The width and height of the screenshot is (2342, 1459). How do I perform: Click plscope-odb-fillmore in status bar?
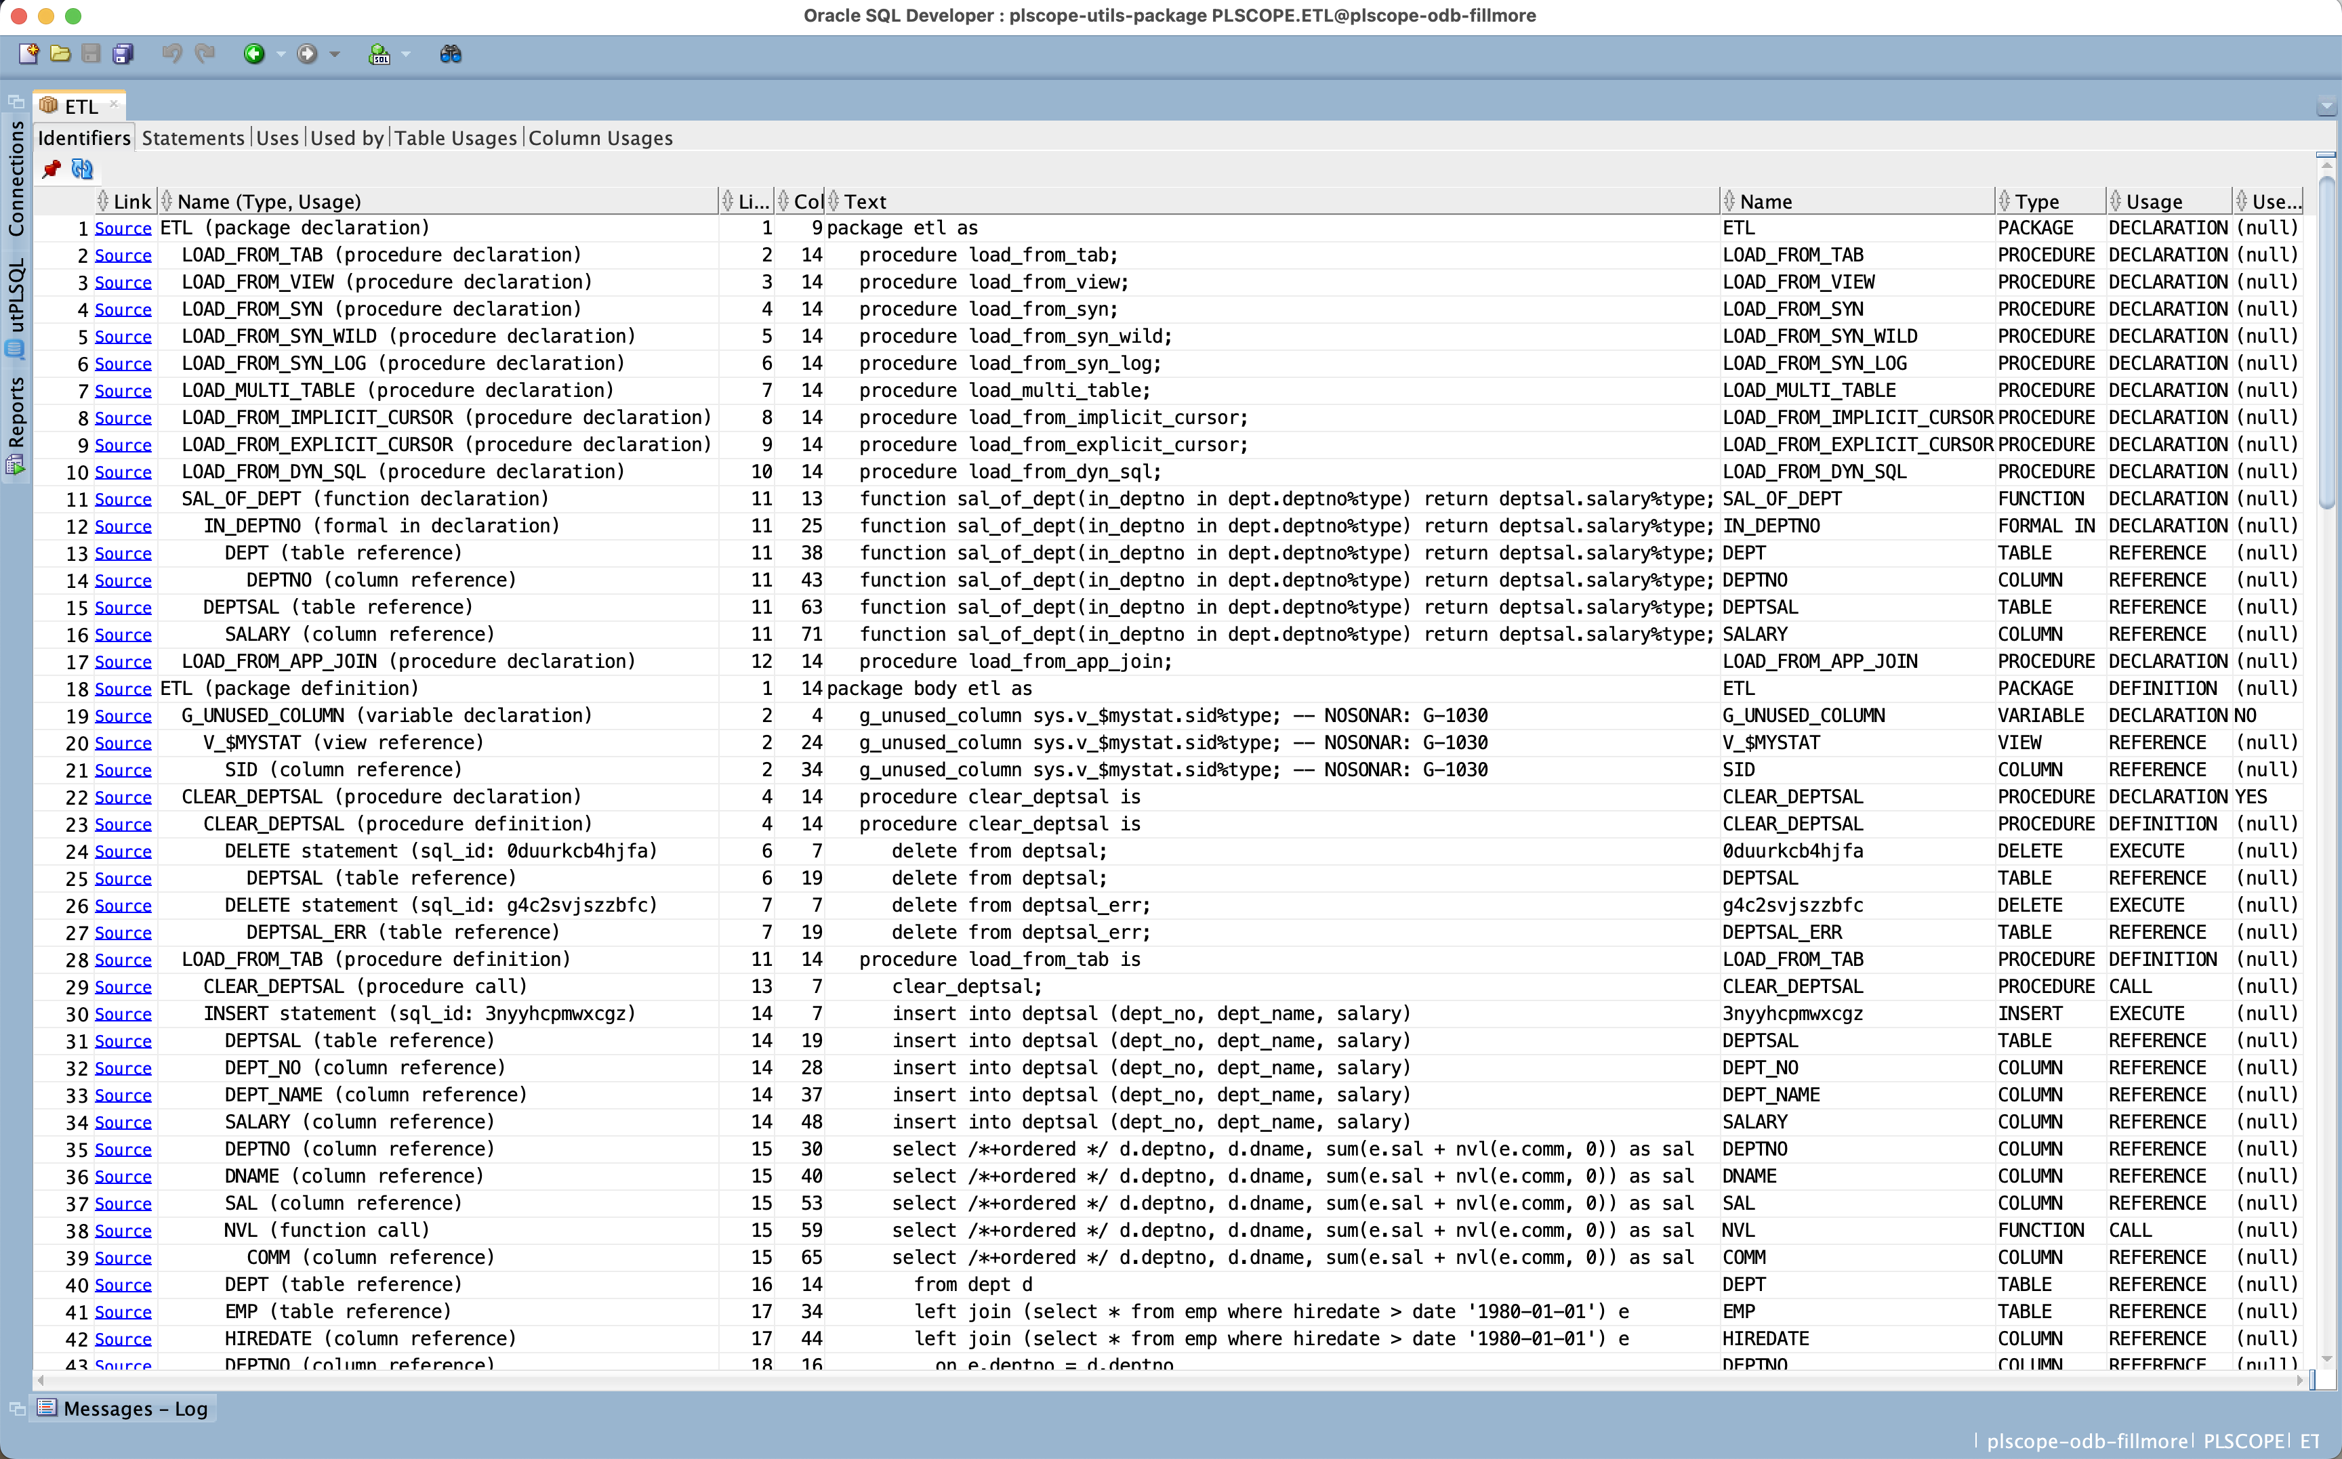2087,1441
